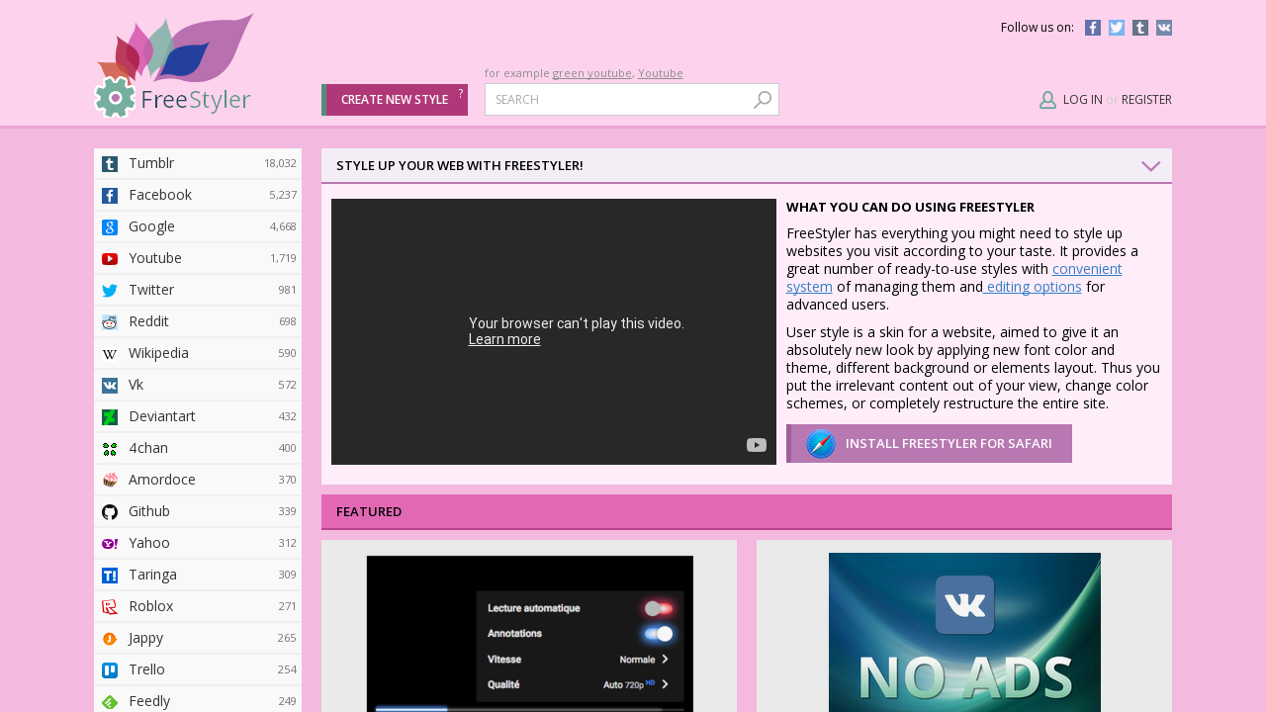Click the FreeStyler logo
The width and height of the screenshot is (1266, 712).
click(174, 65)
